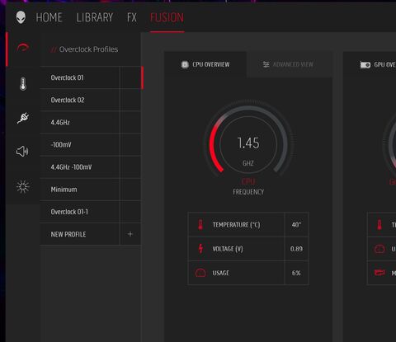Screen dimensions: 396x342
Task: Click the CPU chip icon in CPU OVERVIEW
Action: click(x=185, y=64)
